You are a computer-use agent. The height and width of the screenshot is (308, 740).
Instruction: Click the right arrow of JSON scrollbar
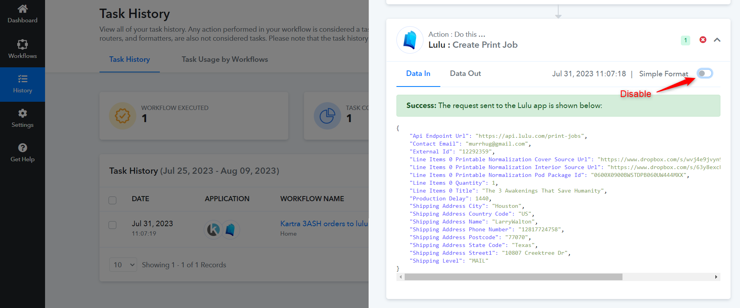click(x=716, y=277)
